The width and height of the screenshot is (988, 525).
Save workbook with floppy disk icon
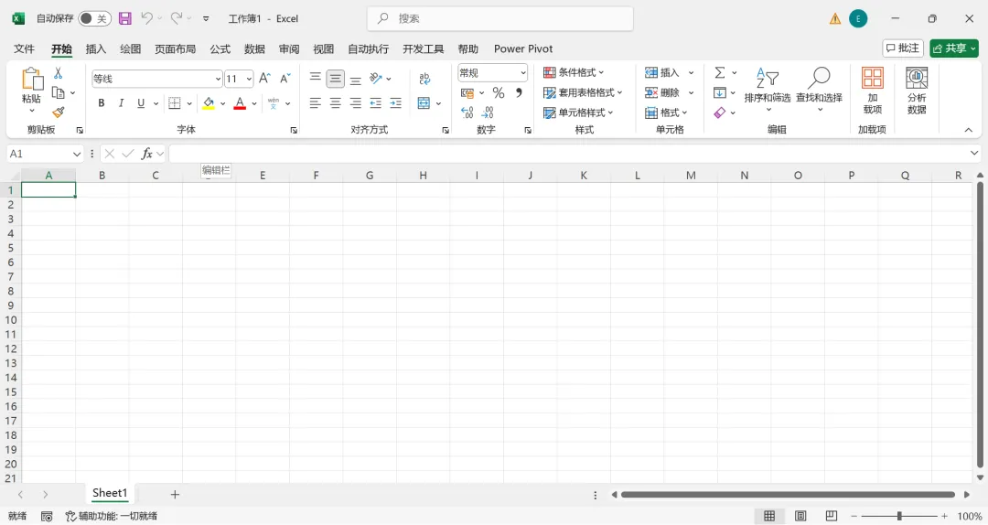pos(124,18)
